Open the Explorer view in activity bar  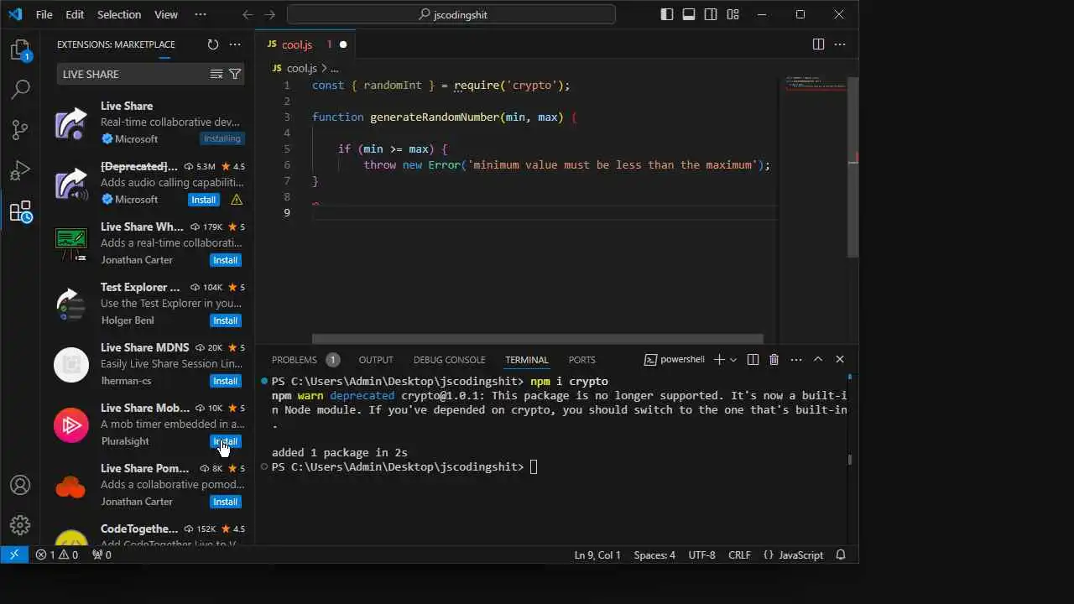[20, 50]
